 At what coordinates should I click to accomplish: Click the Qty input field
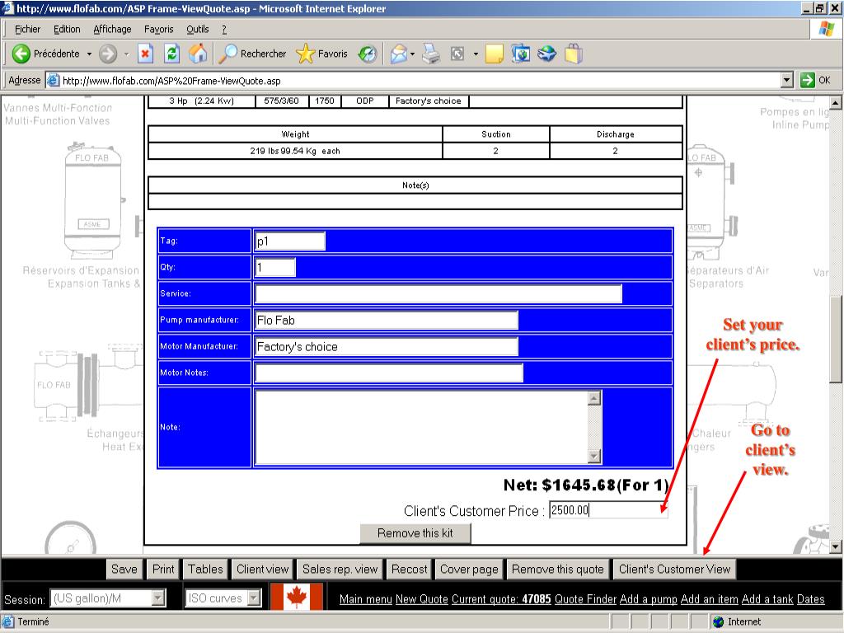[x=275, y=268]
